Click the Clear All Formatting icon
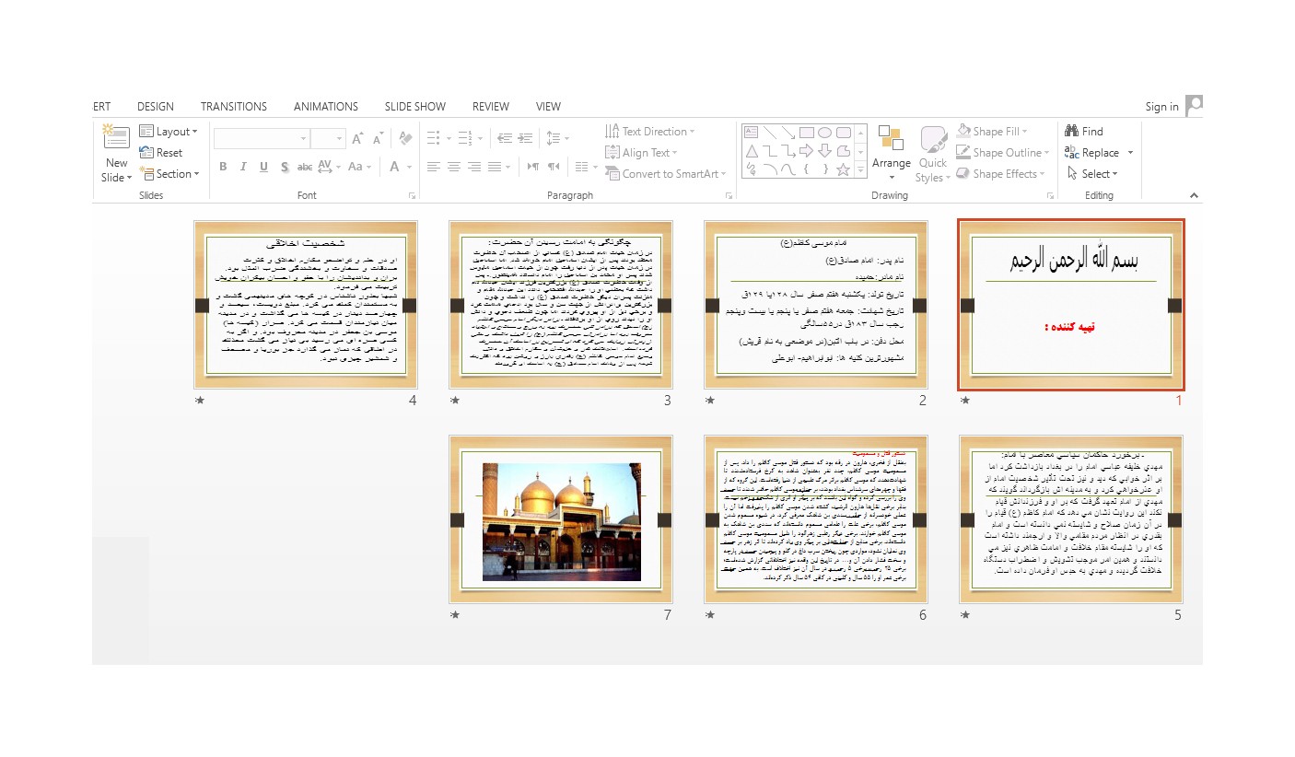Image resolution: width=1295 pixels, height=757 pixels. click(x=405, y=139)
